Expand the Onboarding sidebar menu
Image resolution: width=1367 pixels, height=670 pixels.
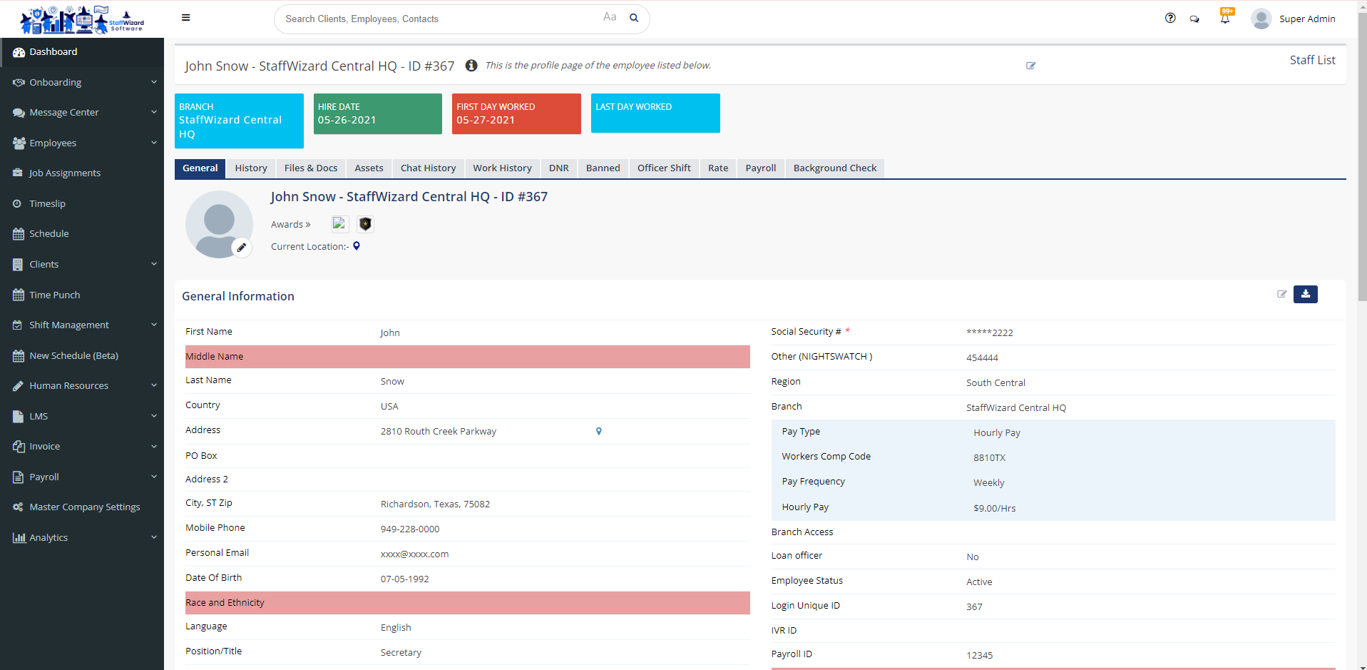[x=82, y=82]
